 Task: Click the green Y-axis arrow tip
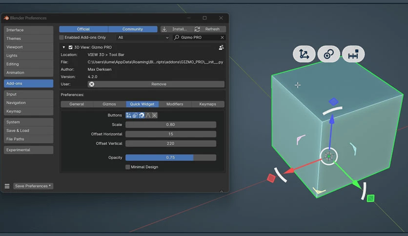[356, 184]
